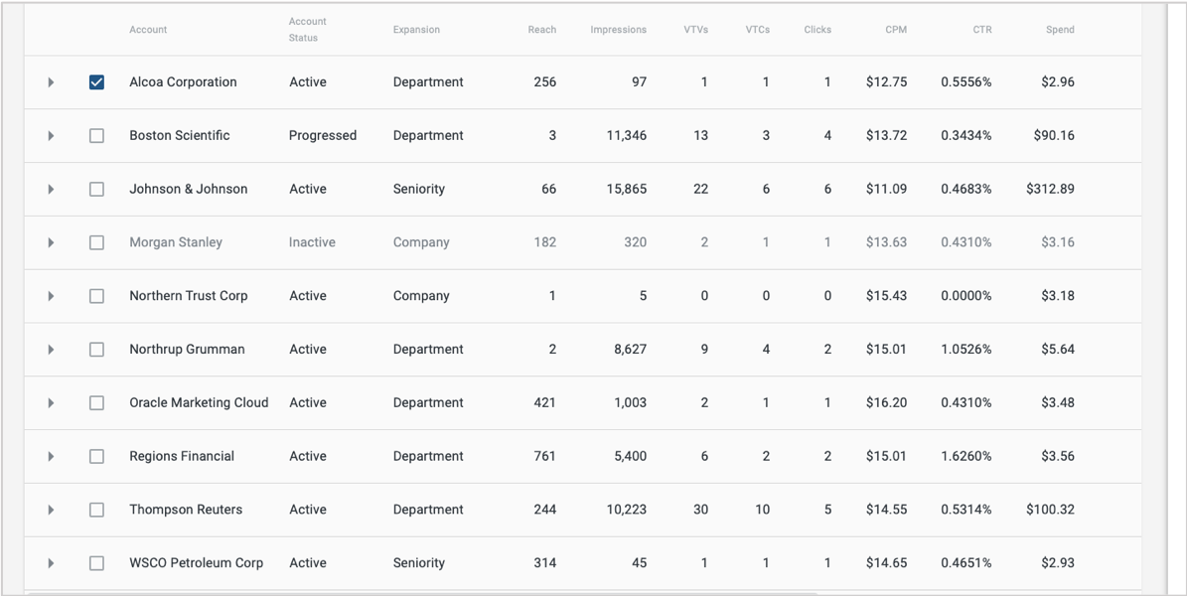The height and width of the screenshot is (596, 1187).
Task: Expand the Alcoa Corporation row
Action: [51, 81]
